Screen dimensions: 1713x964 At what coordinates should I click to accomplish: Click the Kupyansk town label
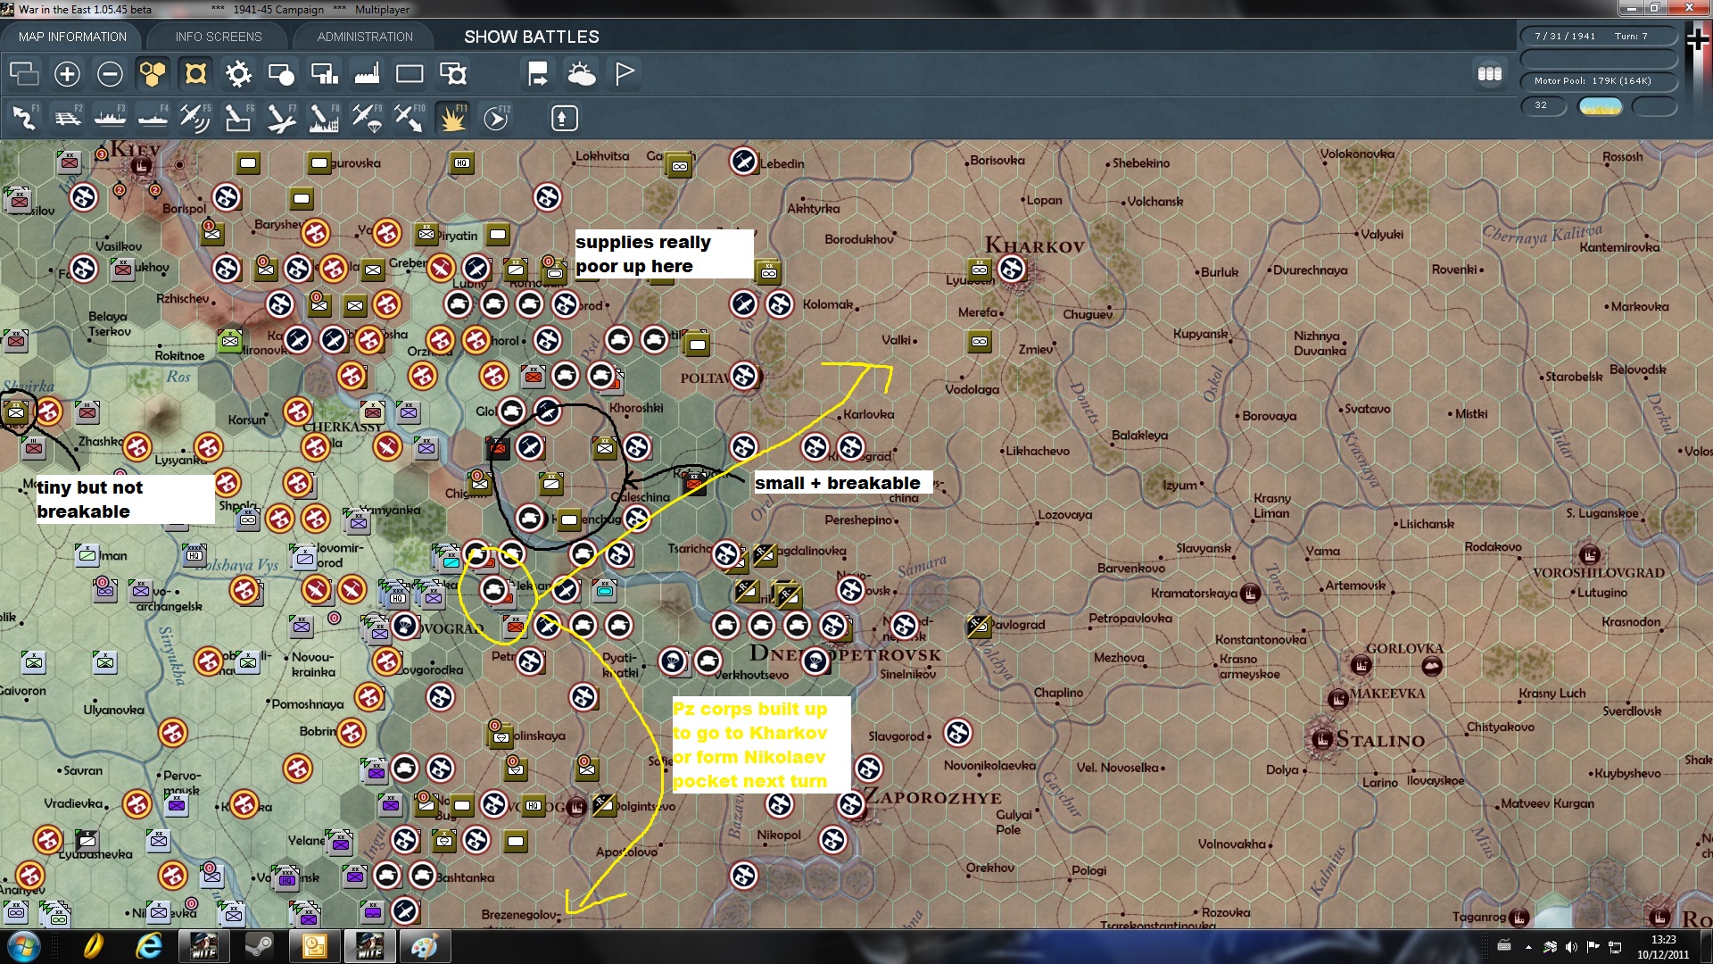pyautogui.click(x=1200, y=334)
